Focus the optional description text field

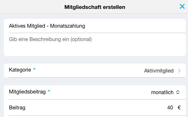95,44
